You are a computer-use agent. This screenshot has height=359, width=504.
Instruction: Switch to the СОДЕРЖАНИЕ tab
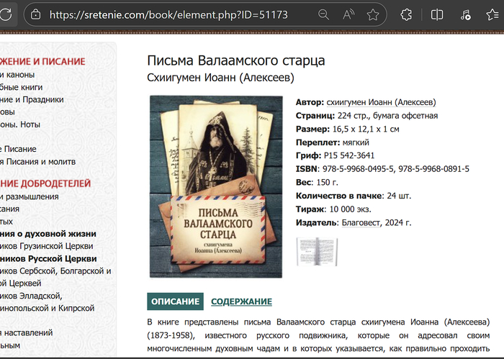(241, 301)
